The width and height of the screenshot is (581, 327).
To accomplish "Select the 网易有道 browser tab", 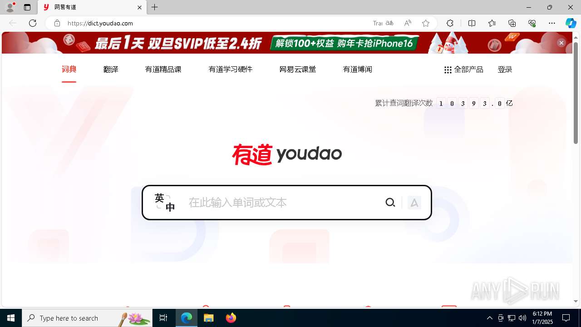I will click(93, 7).
